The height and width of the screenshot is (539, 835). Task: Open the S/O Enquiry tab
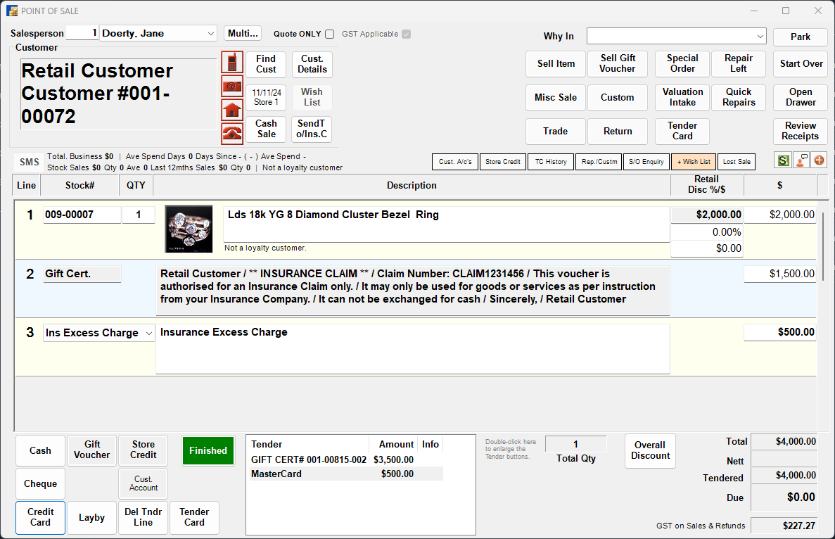tap(646, 161)
